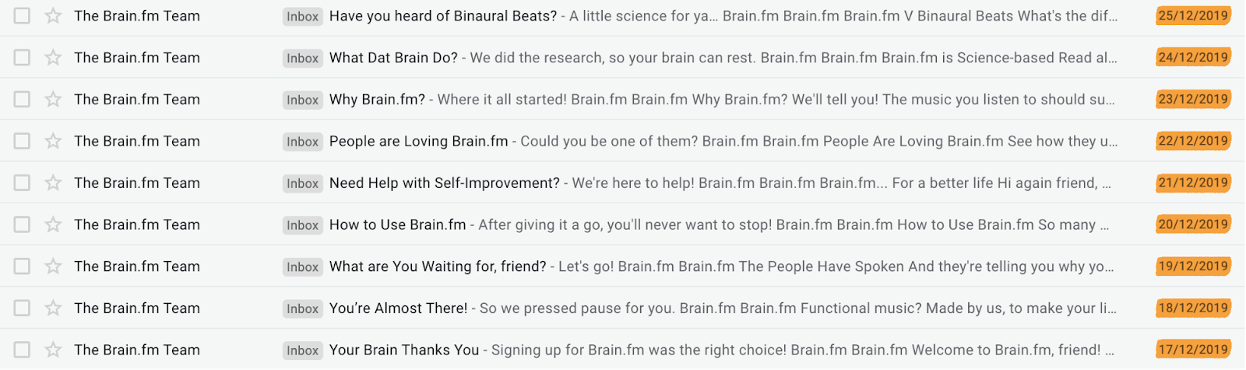This screenshot has height=370, width=1246.
Task: Click the highlighted date 17/12/2019
Action: click(x=1193, y=350)
